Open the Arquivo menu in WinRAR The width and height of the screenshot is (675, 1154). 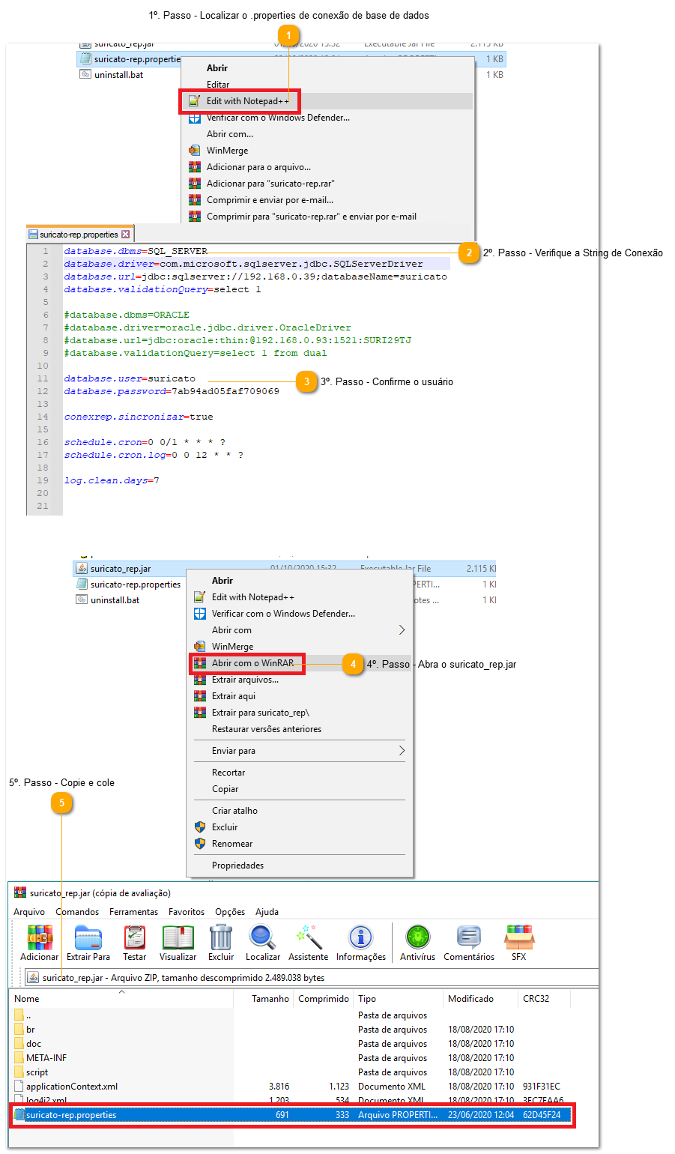(x=29, y=912)
